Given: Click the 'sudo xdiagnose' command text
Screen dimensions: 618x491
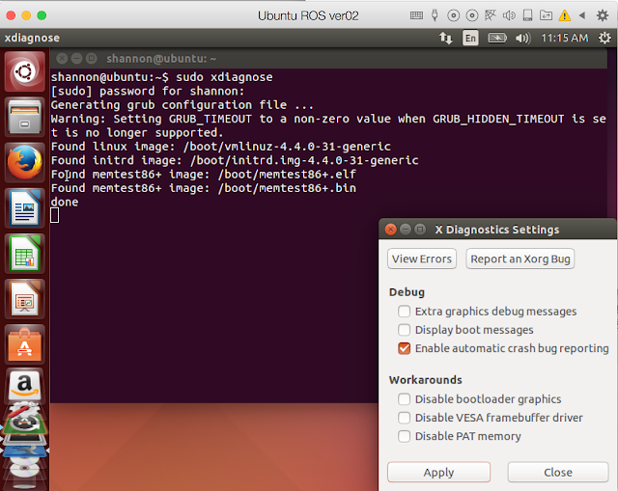Looking at the screenshot, I should coord(224,77).
